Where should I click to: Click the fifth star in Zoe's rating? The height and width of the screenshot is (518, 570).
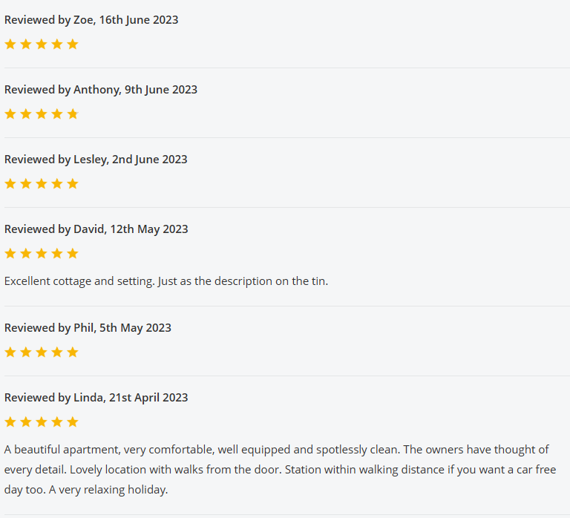73,45
